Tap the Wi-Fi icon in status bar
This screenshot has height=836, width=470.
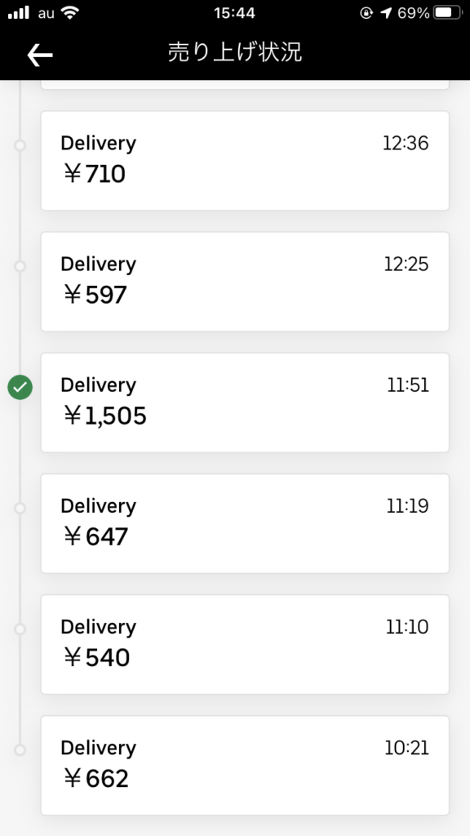pyautogui.click(x=69, y=13)
